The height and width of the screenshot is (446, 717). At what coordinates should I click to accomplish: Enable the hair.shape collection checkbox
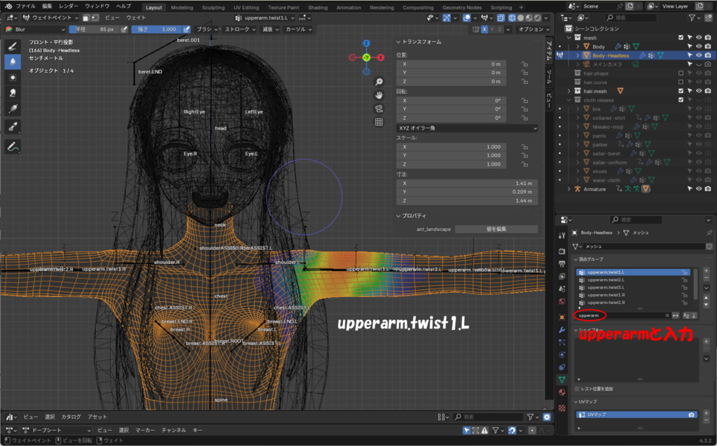click(x=681, y=74)
